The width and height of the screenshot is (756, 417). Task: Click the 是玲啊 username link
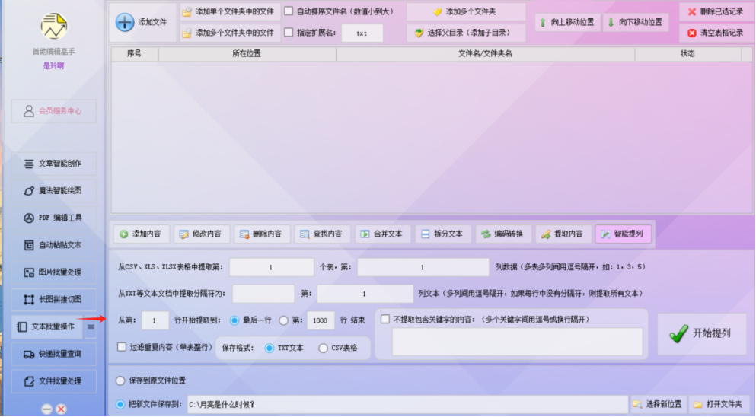(x=53, y=65)
